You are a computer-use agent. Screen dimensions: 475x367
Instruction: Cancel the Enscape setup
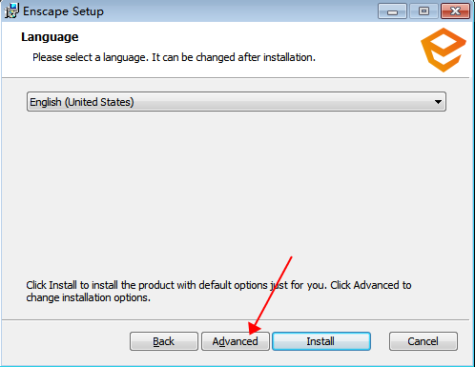tap(423, 341)
